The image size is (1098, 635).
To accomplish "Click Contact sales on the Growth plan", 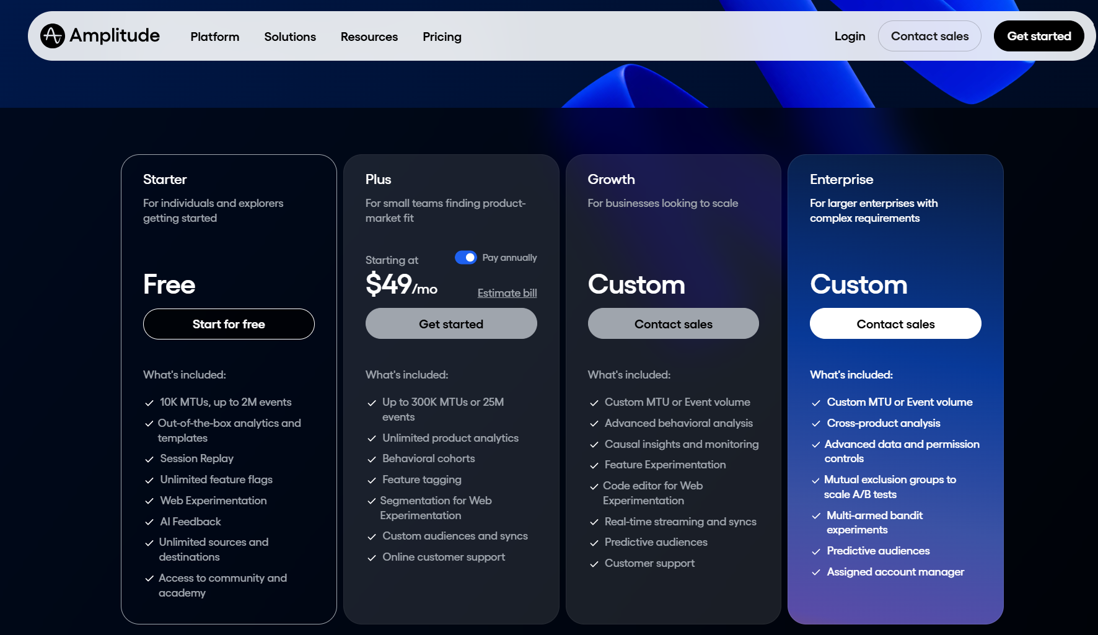I will (x=674, y=323).
